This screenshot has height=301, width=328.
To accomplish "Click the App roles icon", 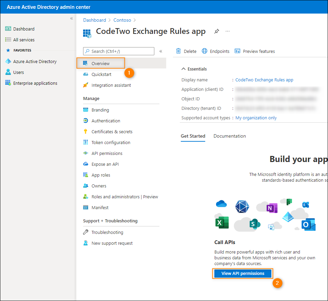I will pyautogui.click(x=85, y=175).
